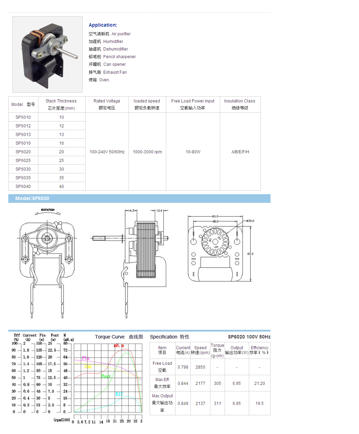This screenshot has width=359, height=434.
Task: Click the 10-80W power input cell
Action: [193, 152]
